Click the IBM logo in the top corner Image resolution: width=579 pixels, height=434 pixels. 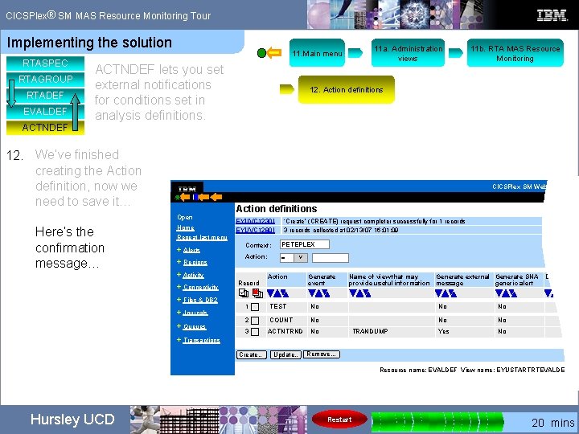pyautogui.click(x=552, y=15)
